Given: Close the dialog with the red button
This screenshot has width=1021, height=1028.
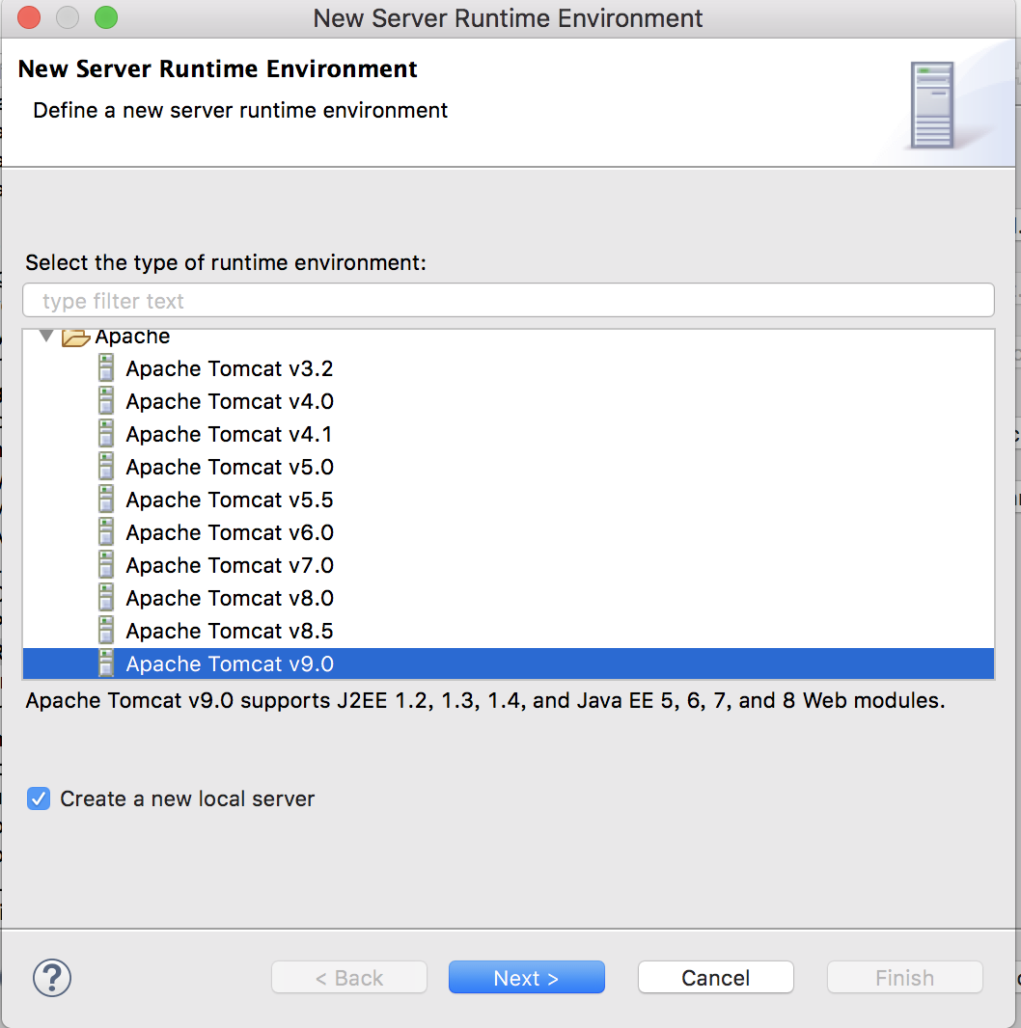Looking at the screenshot, I should [x=29, y=17].
